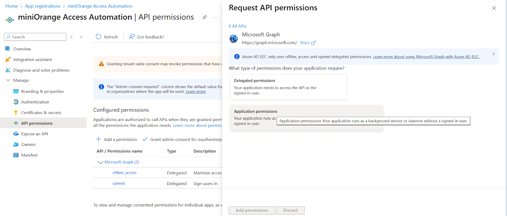Click the plus icon for Add a permission
Image resolution: width=507 pixels, height=216 pixels.
(99, 139)
